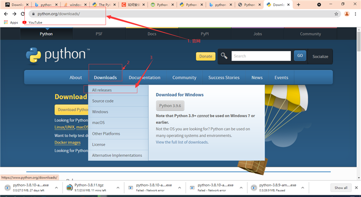Screen dimensions: 361x197
Task: Expand options chevron for Python-3.8.11.tgz download
Action: tap(118, 188)
